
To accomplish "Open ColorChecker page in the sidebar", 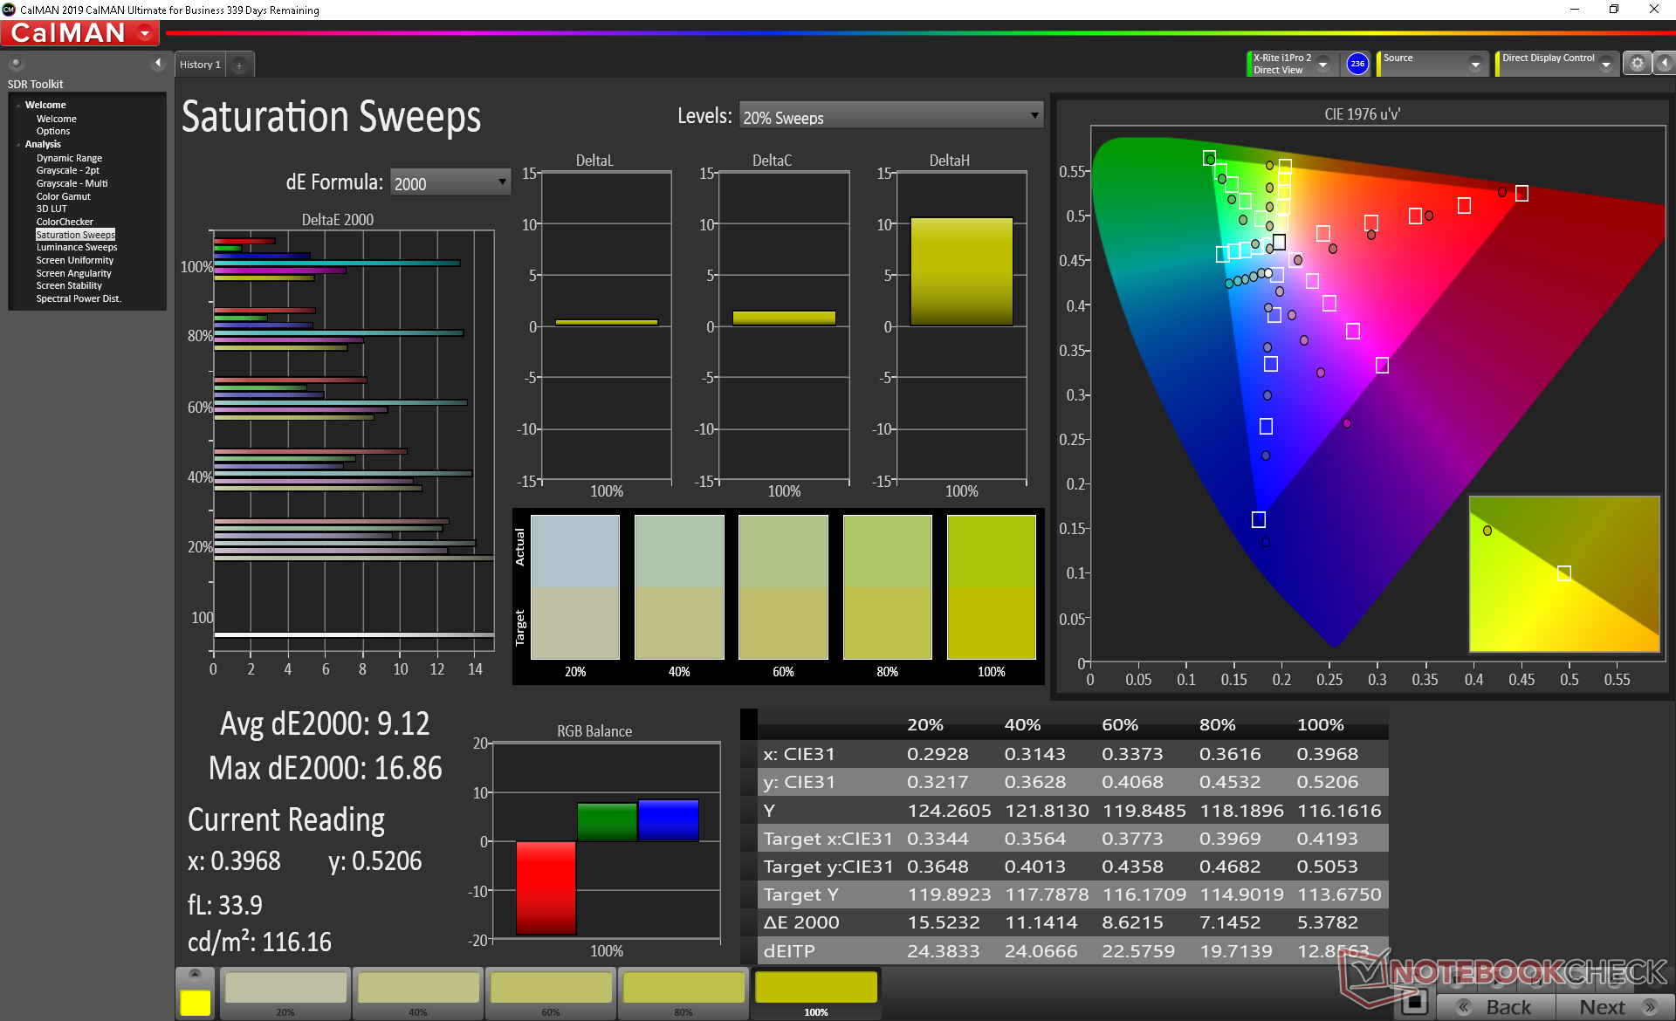I will click(65, 222).
